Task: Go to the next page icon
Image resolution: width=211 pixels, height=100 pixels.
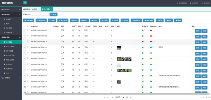Action: click(x=124, y=97)
